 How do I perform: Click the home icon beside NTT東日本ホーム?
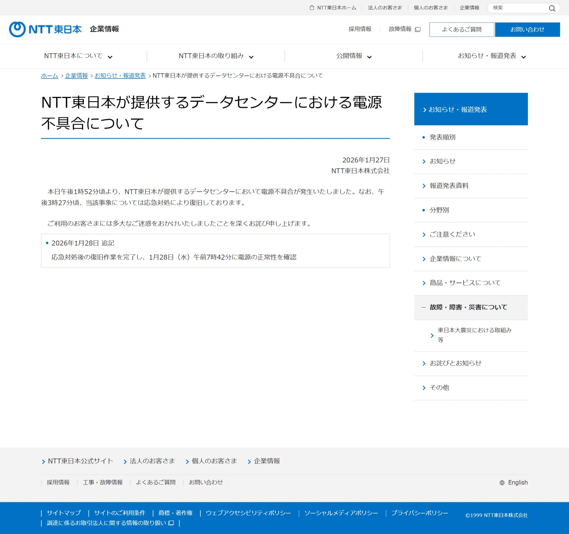tap(312, 8)
